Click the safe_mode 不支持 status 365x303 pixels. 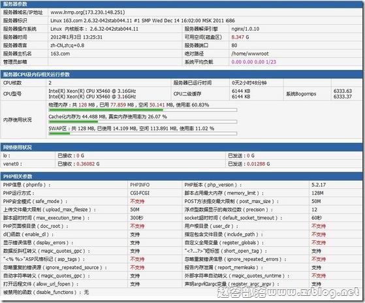pos(137,201)
